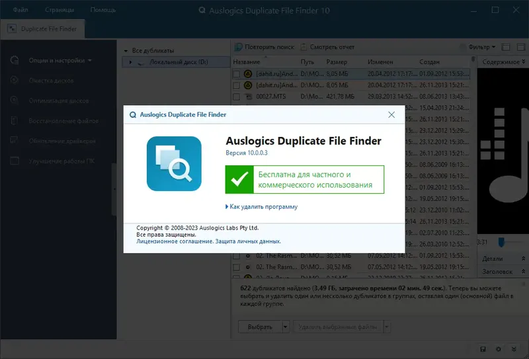Viewport: 529px width, 359px height.
Task: Open the Помощь menu
Action: coord(103,10)
